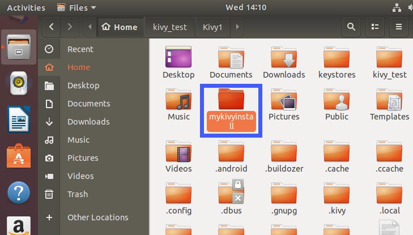Launch Amazon from the dock
The width and height of the screenshot is (413, 235).
coord(19,226)
